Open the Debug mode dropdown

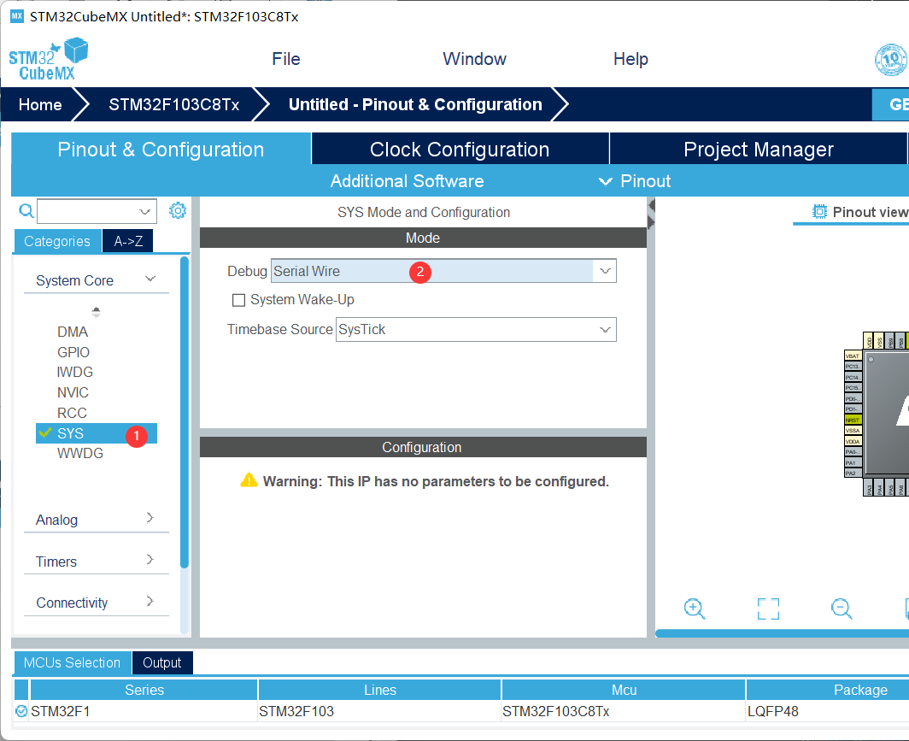tap(605, 271)
